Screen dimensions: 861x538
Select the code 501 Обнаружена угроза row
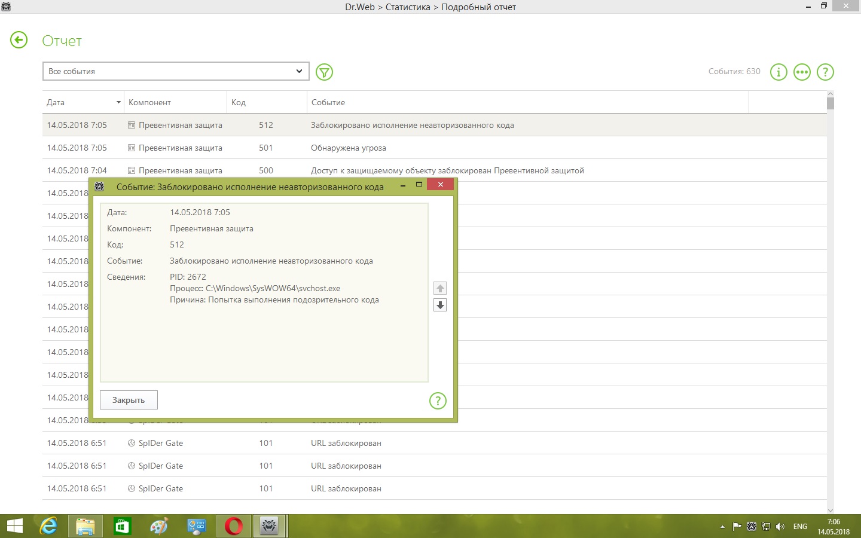pyautogui.click(x=419, y=148)
